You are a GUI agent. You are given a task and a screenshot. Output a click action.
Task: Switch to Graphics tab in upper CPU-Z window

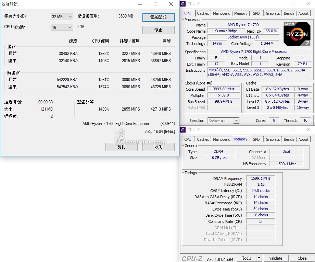(x=273, y=13)
